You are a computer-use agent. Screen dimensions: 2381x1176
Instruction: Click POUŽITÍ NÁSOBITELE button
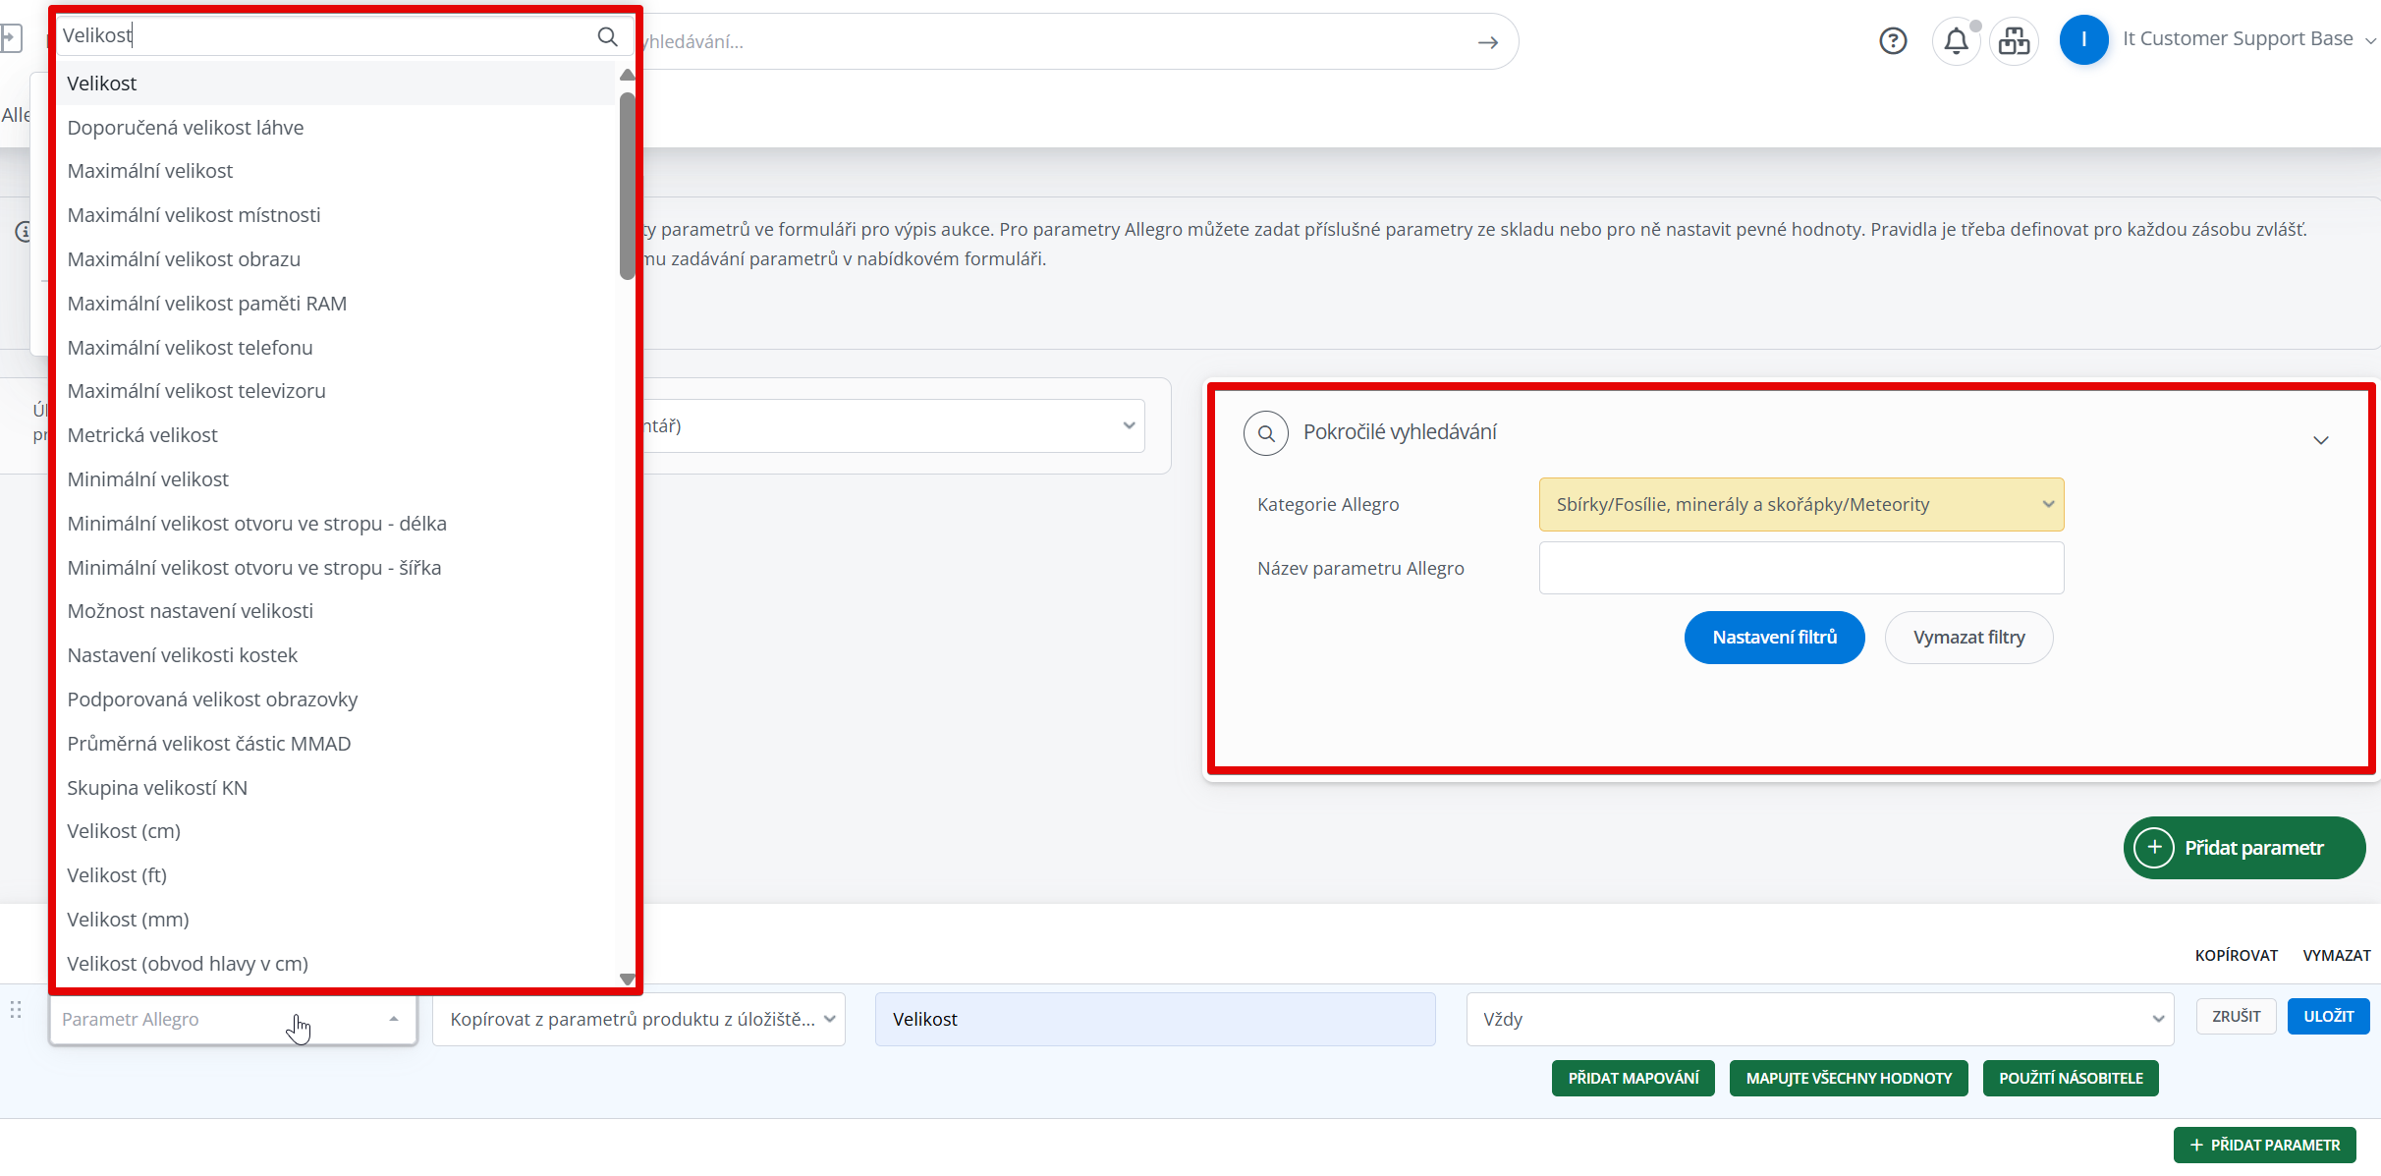(x=2071, y=1079)
